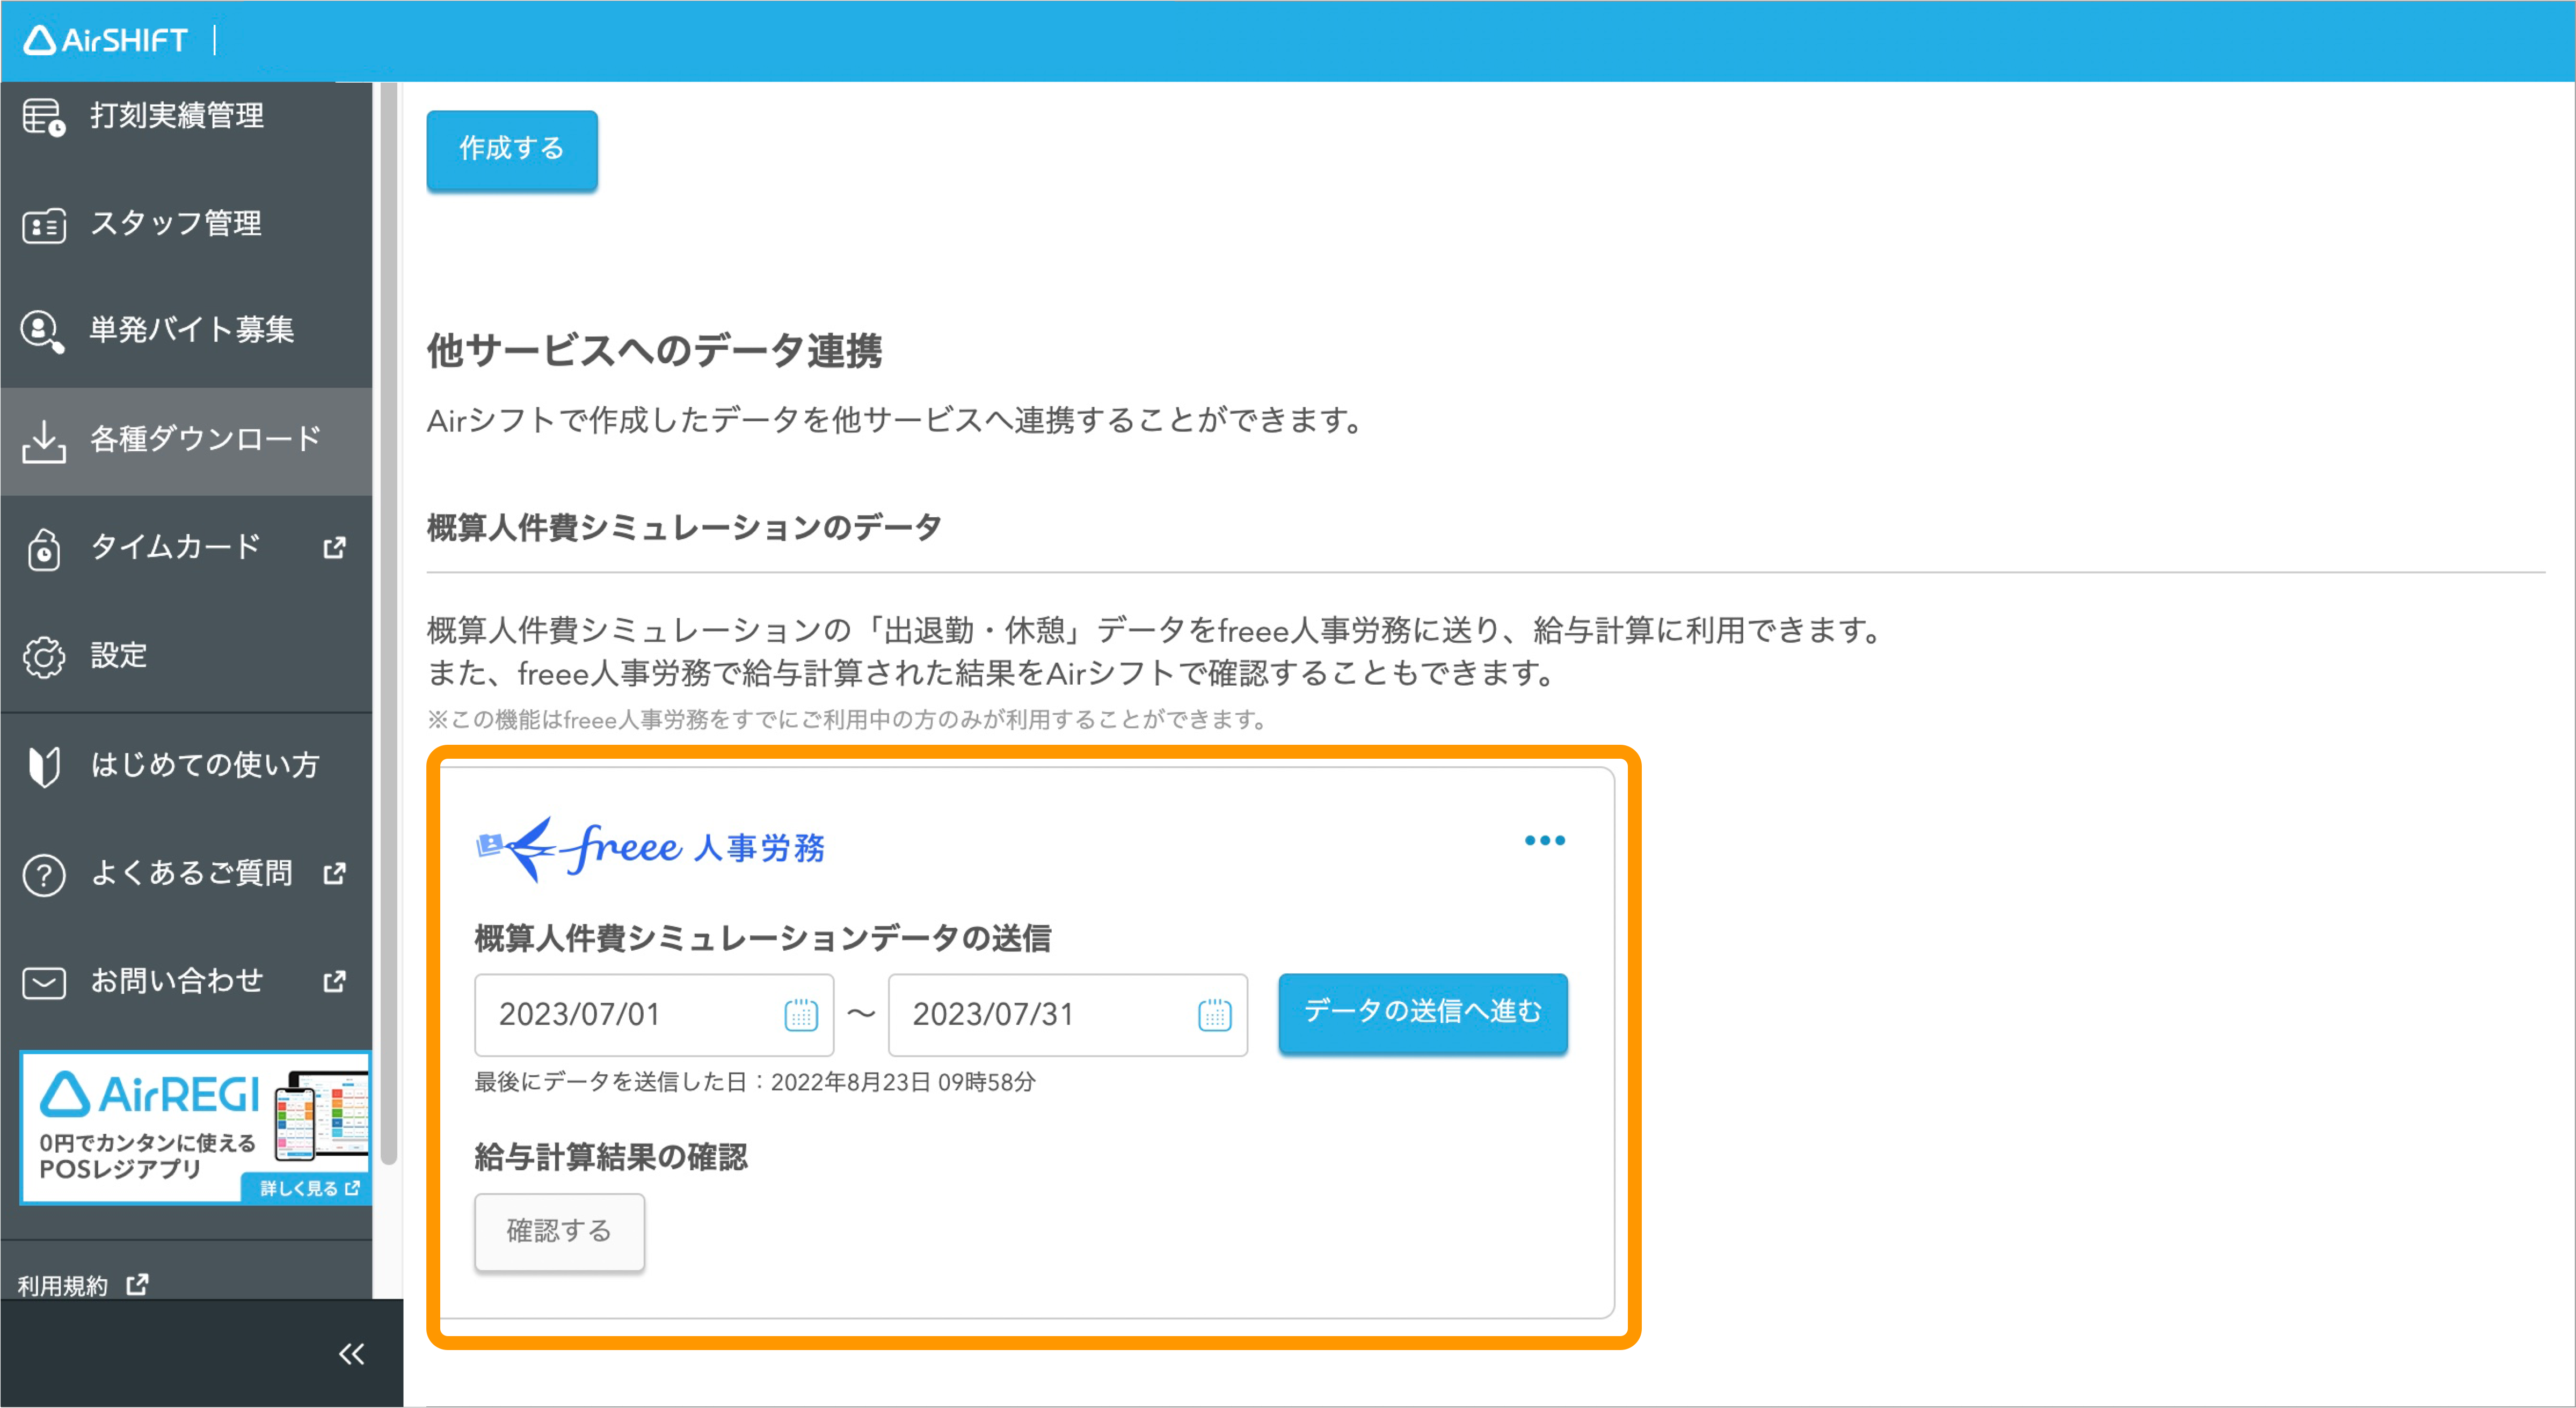Click the AirSHIFT logo in header

click(x=105, y=40)
